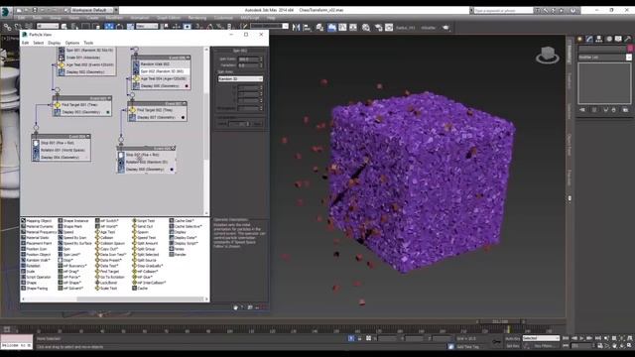Viewport: 635px width, 357px height.
Task: Open the Tools menu in Particle View
Action: 88,43
